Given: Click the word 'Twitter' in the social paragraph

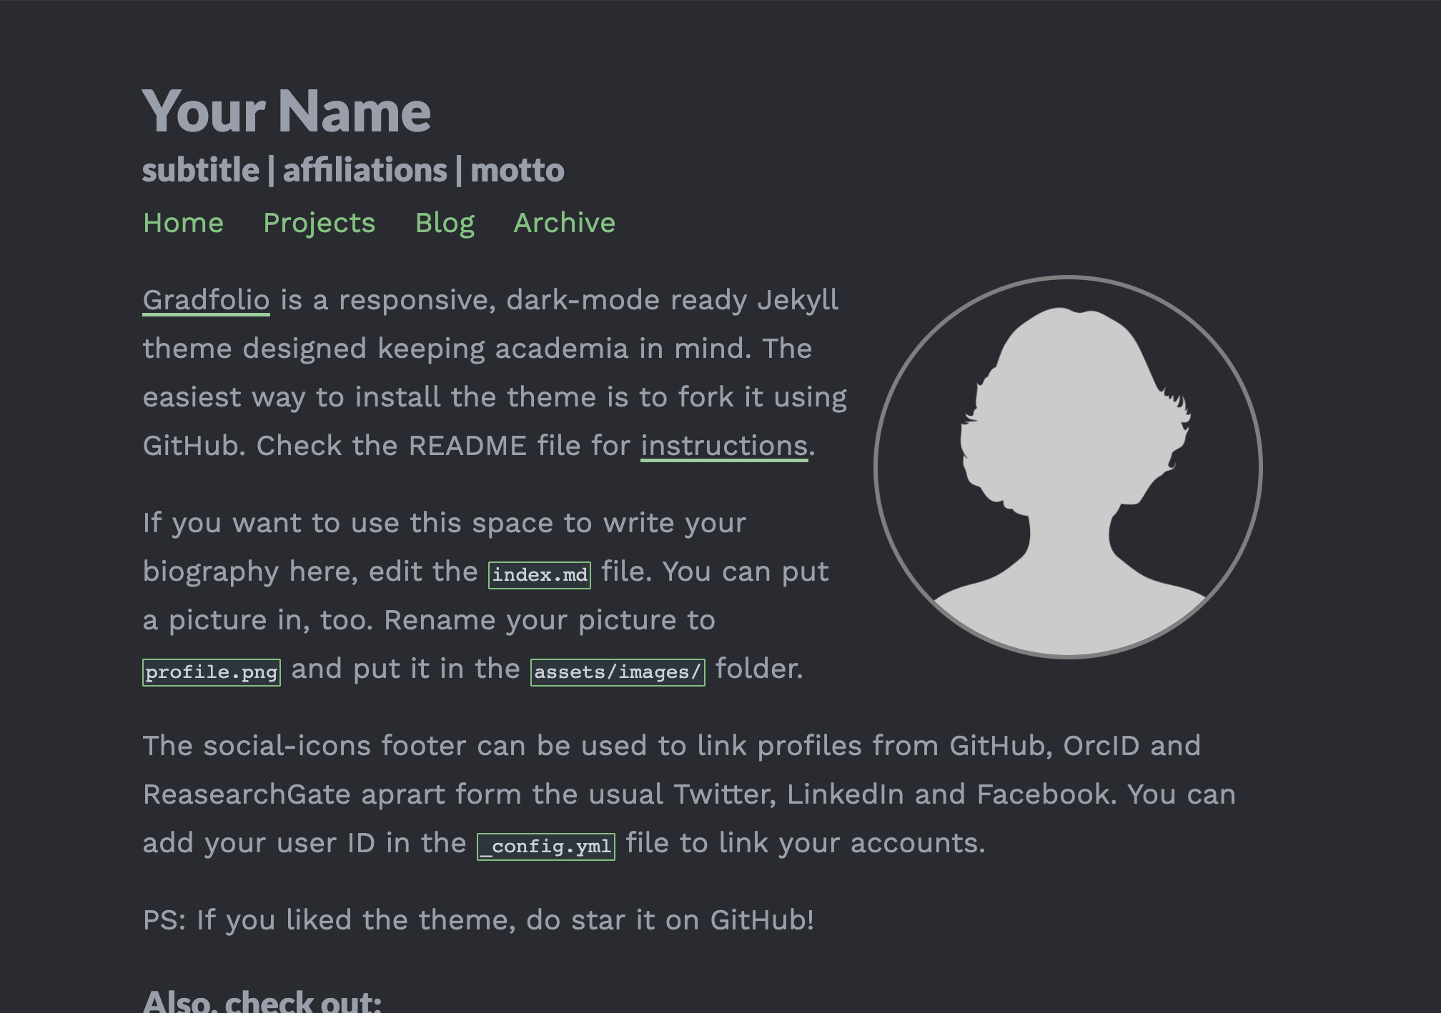Looking at the screenshot, I should (724, 795).
